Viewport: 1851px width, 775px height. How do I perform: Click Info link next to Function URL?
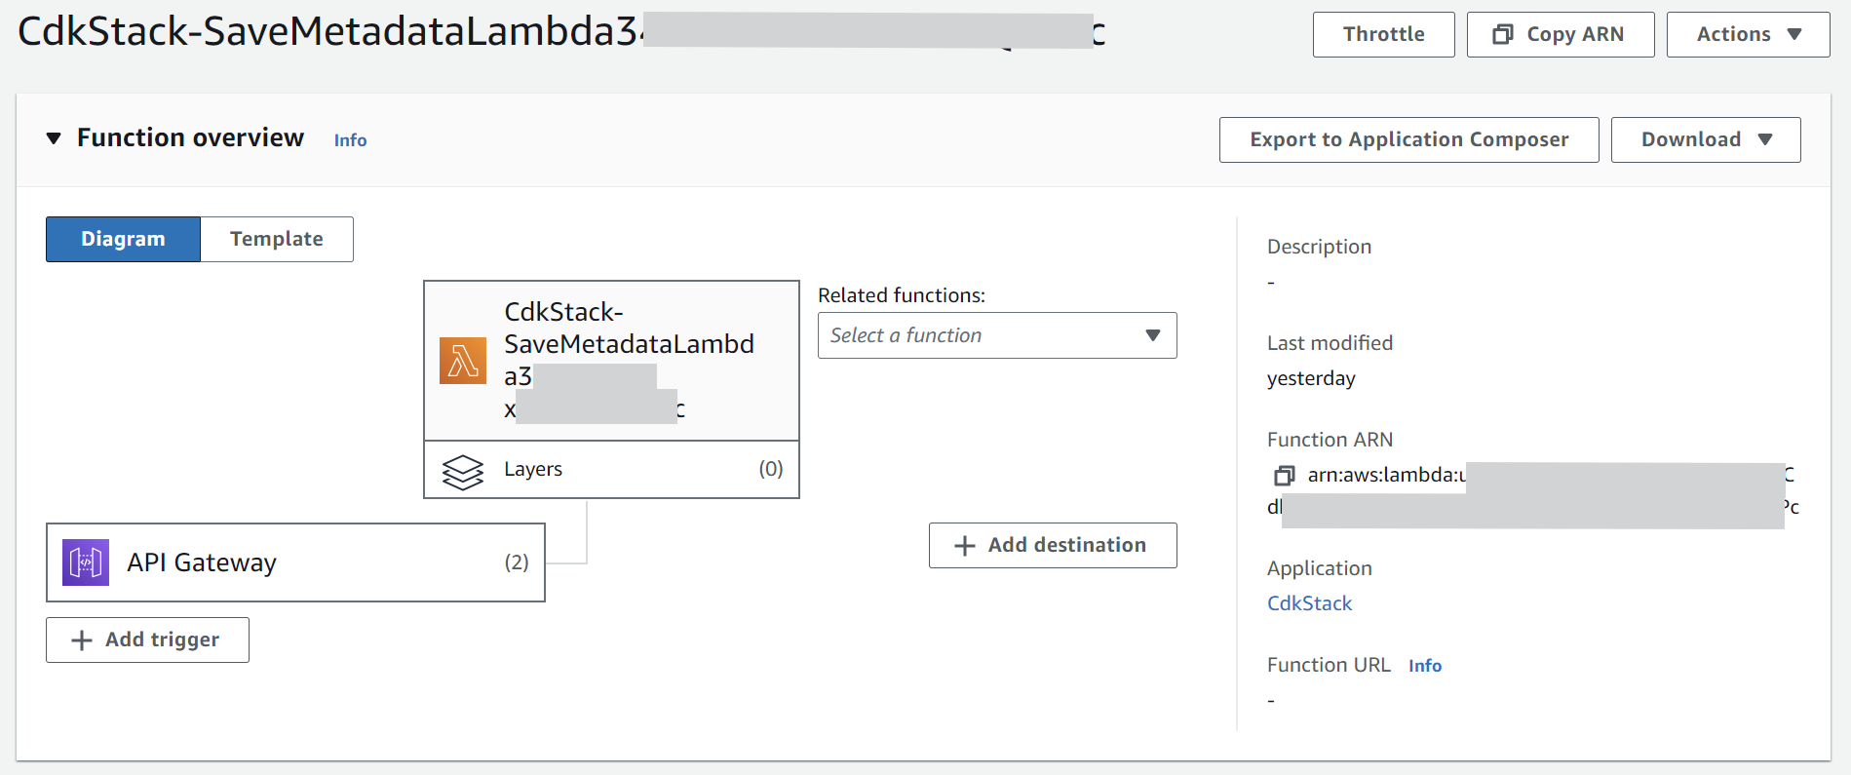point(1424,666)
